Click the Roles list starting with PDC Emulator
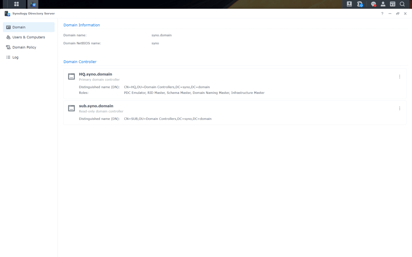 (x=194, y=93)
